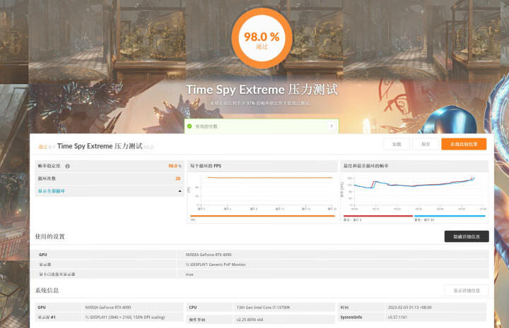Click the 'Time Spy Extreme 压力测试' banner title
The height and width of the screenshot is (328, 509).
262,90
